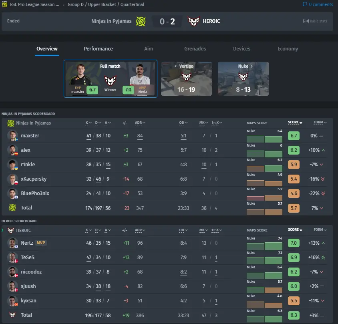The width and height of the screenshot is (338, 324).
Task: Click sjuush's player avatar
Action: point(12,286)
